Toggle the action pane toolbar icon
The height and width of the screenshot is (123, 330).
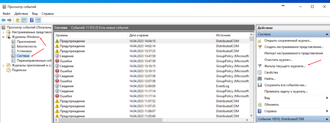click(x=38, y=20)
